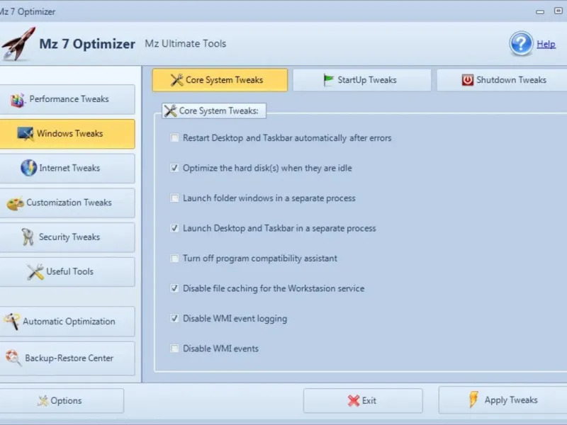This screenshot has height=425, width=567.
Task: Click the Automatic Optimization magnifier icon
Action: [11, 322]
